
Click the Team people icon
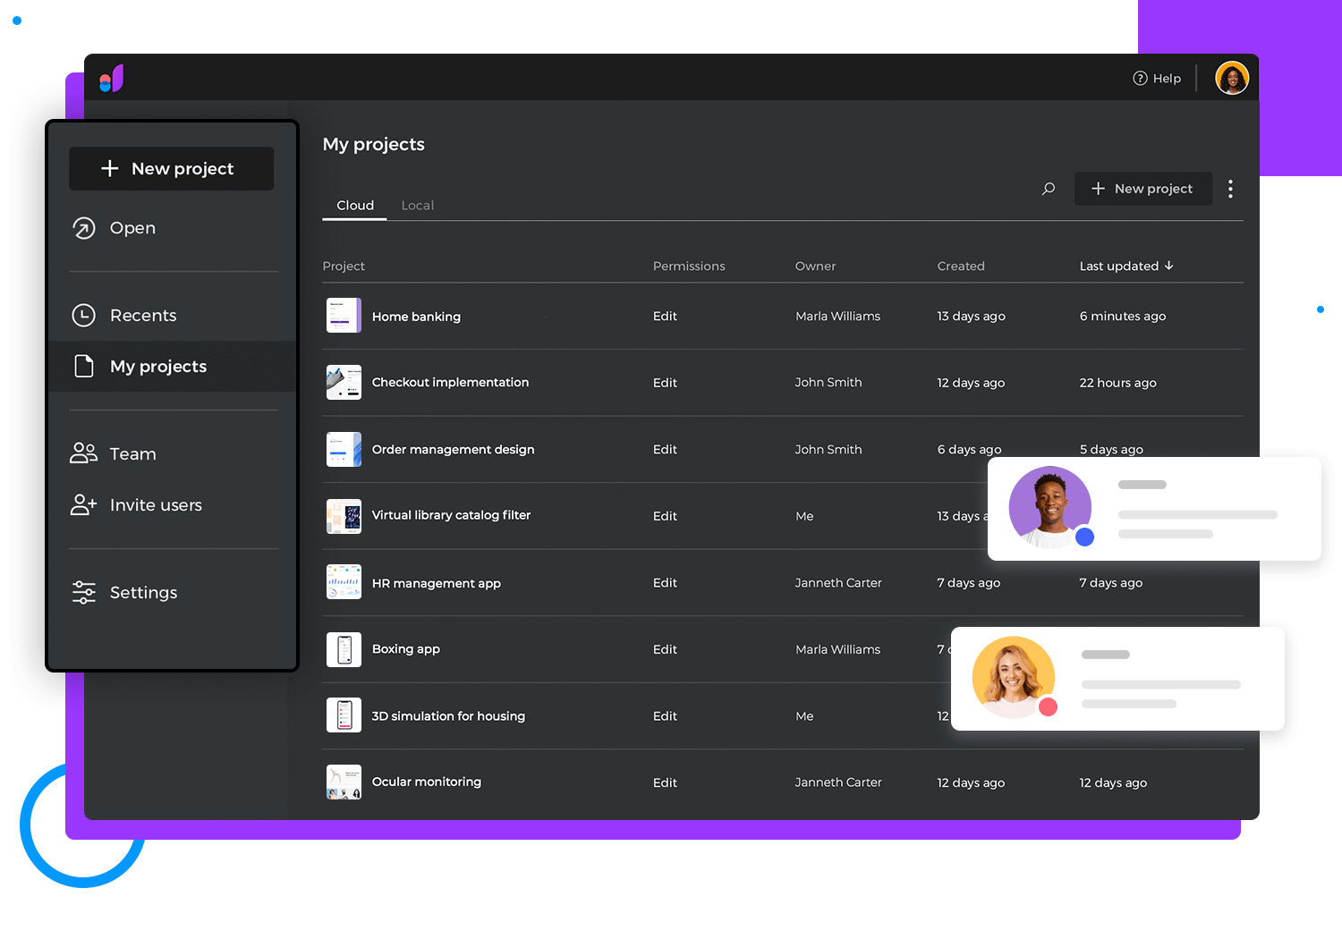point(83,453)
